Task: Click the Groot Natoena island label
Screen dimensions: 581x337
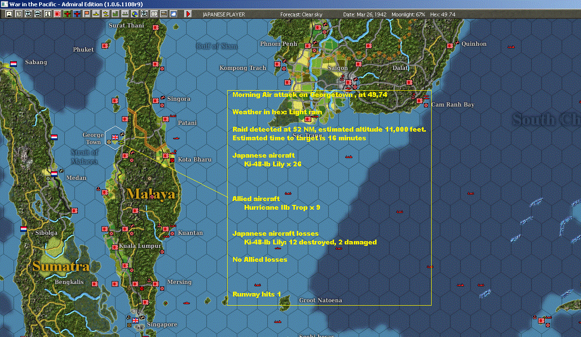Action: [x=320, y=300]
